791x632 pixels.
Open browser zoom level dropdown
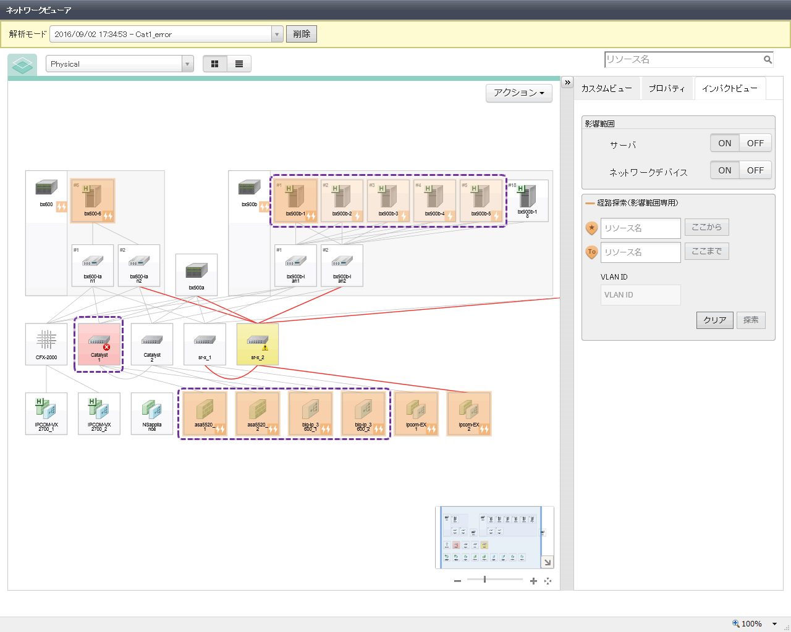click(x=774, y=624)
